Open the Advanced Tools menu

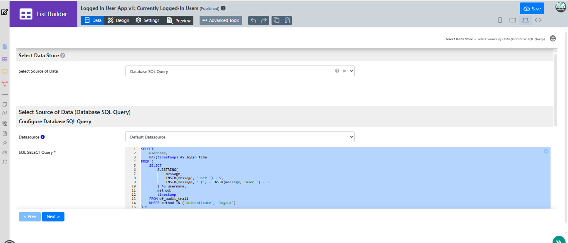coord(221,20)
